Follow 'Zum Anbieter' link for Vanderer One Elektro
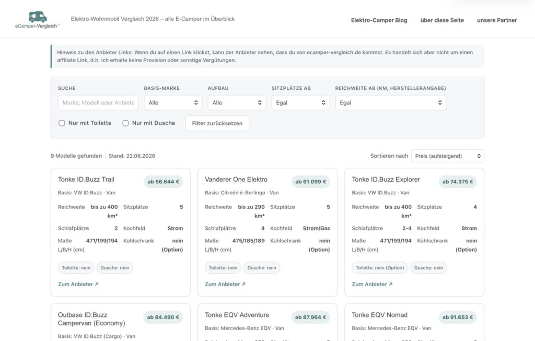The height and width of the screenshot is (341, 535). pyautogui.click(x=225, y=284)
